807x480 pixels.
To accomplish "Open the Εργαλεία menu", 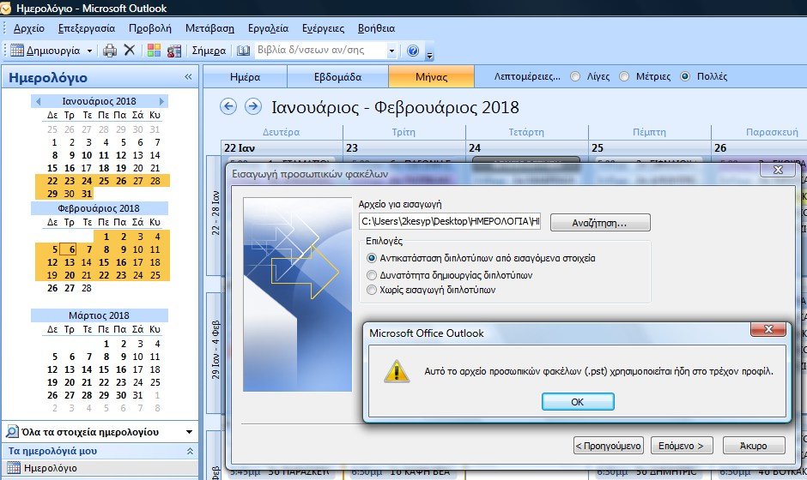I will click(268, 28).
